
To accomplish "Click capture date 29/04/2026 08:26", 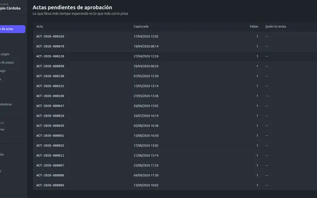I will [x=146, y=66].
